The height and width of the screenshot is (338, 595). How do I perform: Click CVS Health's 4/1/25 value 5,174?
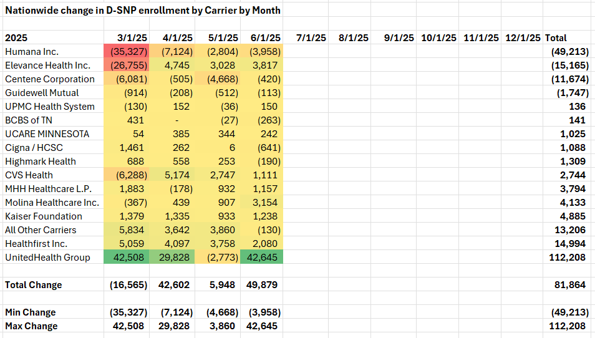172,175
